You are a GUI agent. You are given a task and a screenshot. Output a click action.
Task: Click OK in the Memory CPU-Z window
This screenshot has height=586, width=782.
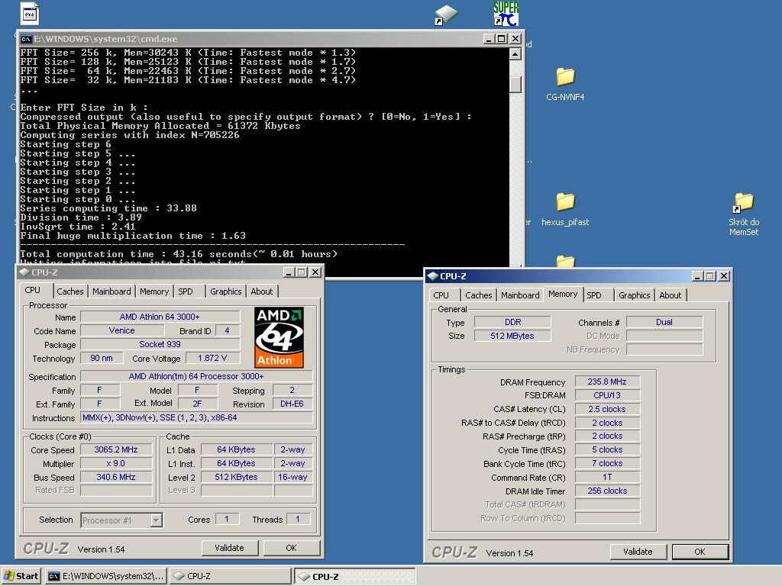pyautogui.click(x=700, y=552)
